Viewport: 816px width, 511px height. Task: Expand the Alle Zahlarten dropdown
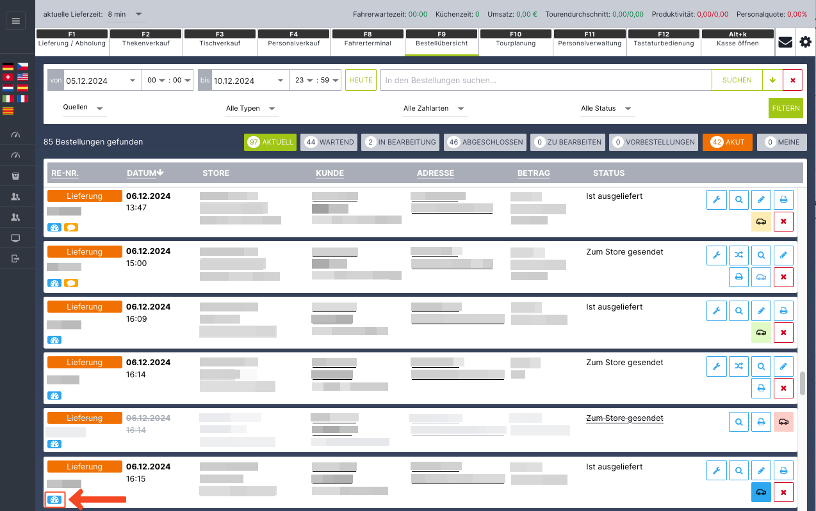point(435,109)
